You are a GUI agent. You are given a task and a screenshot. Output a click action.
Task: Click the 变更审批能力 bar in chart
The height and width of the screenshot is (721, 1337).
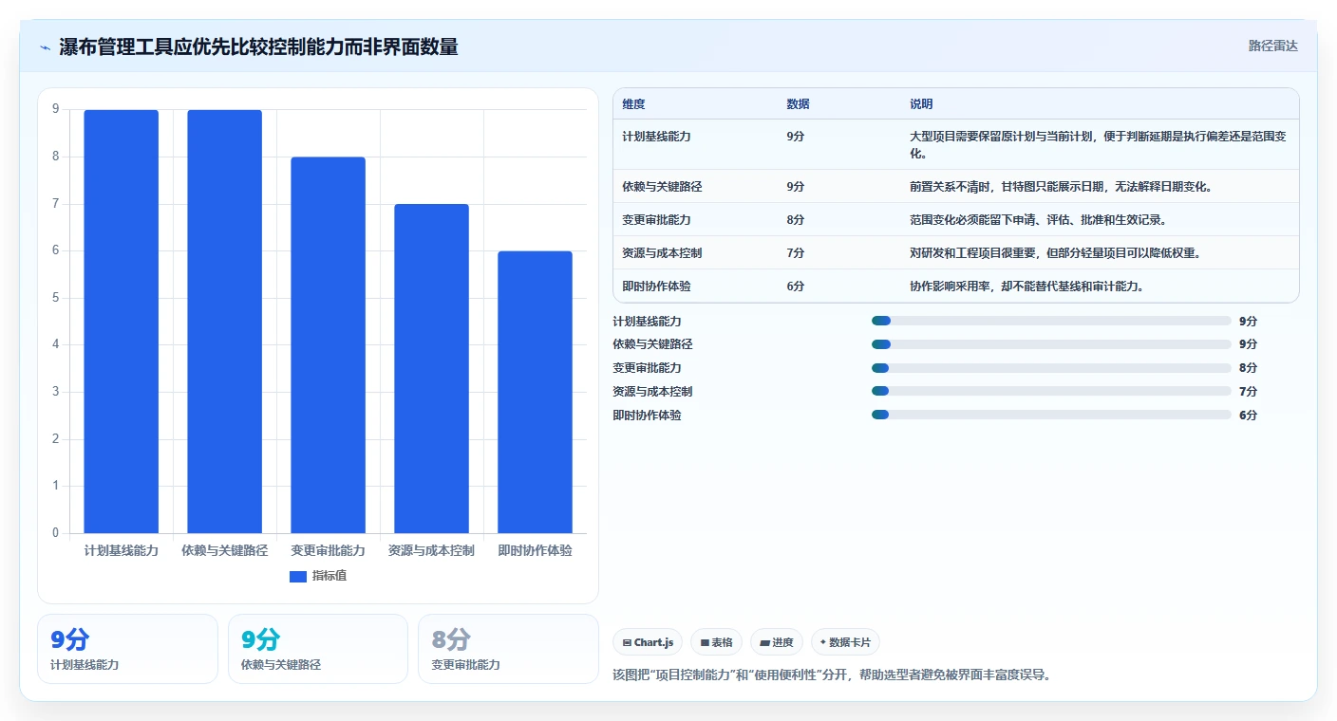point(328,345)
